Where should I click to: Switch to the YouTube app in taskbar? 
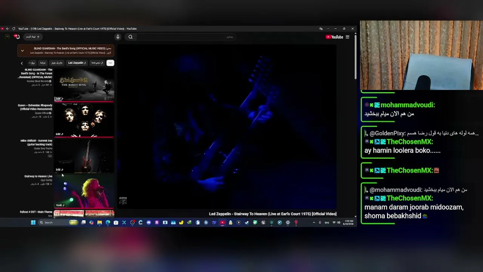tap(222, 223)
